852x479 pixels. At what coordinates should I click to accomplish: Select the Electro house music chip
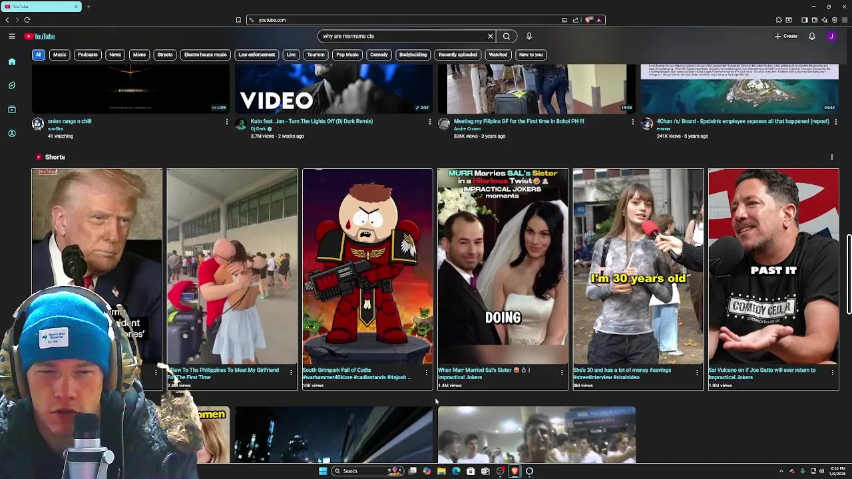(206, 55)
